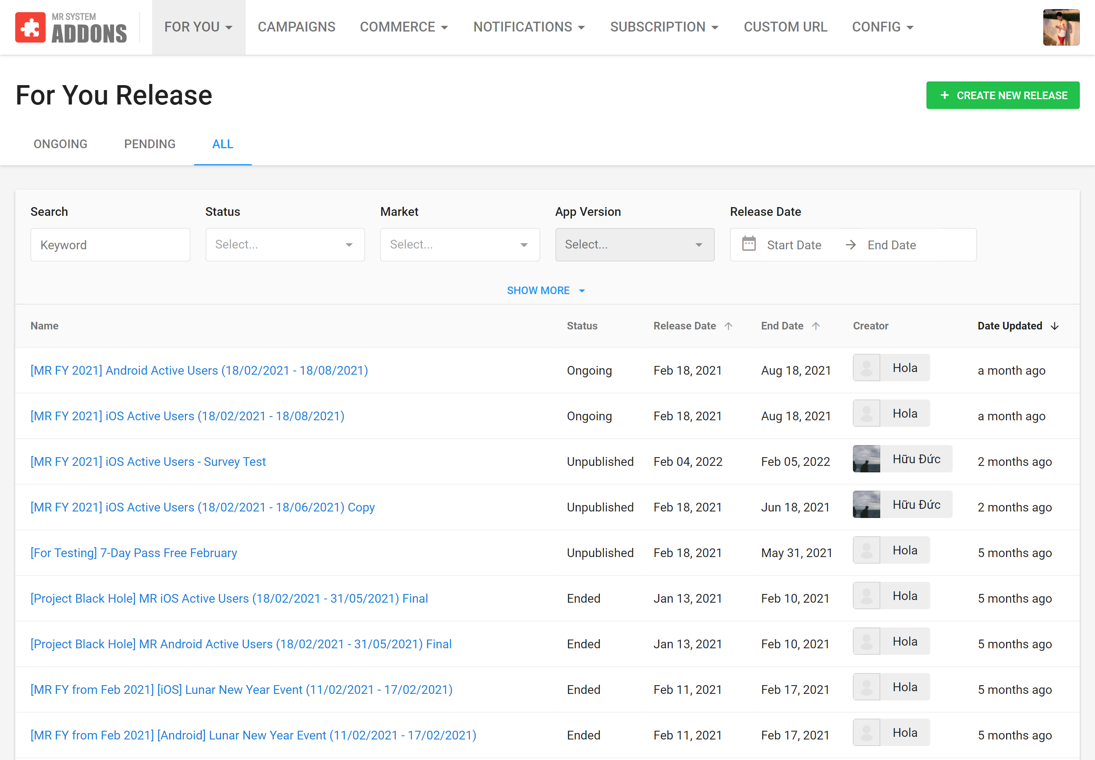
Task: Open the For You nav menu
Action: [198, 27]
